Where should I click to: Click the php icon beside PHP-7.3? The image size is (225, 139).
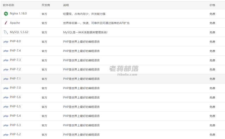click(x=6, y=60)
